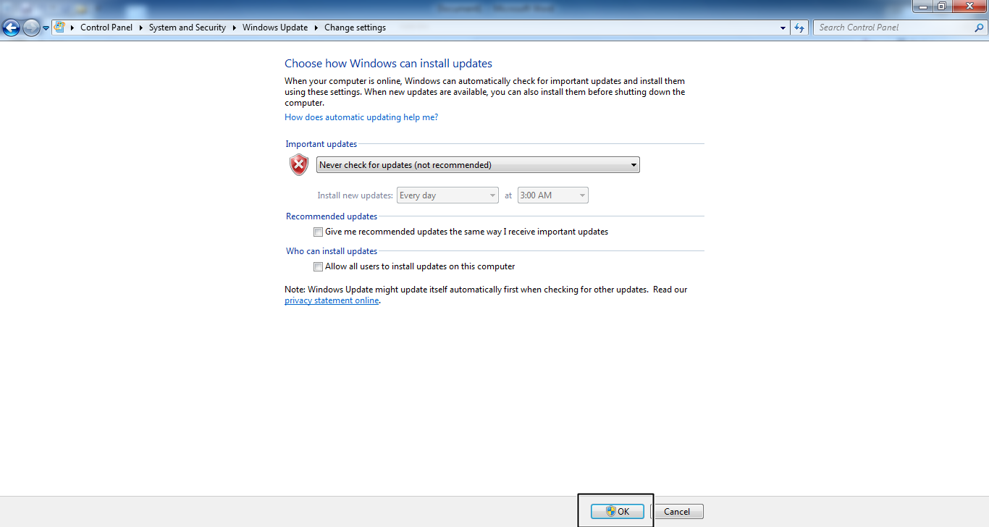Click the search magnifier icon

(979, 28)
